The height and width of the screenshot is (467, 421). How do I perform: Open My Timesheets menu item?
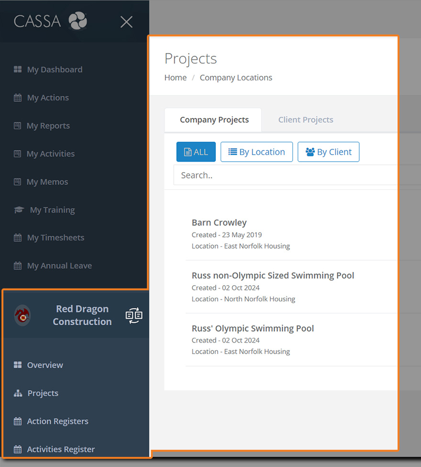click(55, 238)
